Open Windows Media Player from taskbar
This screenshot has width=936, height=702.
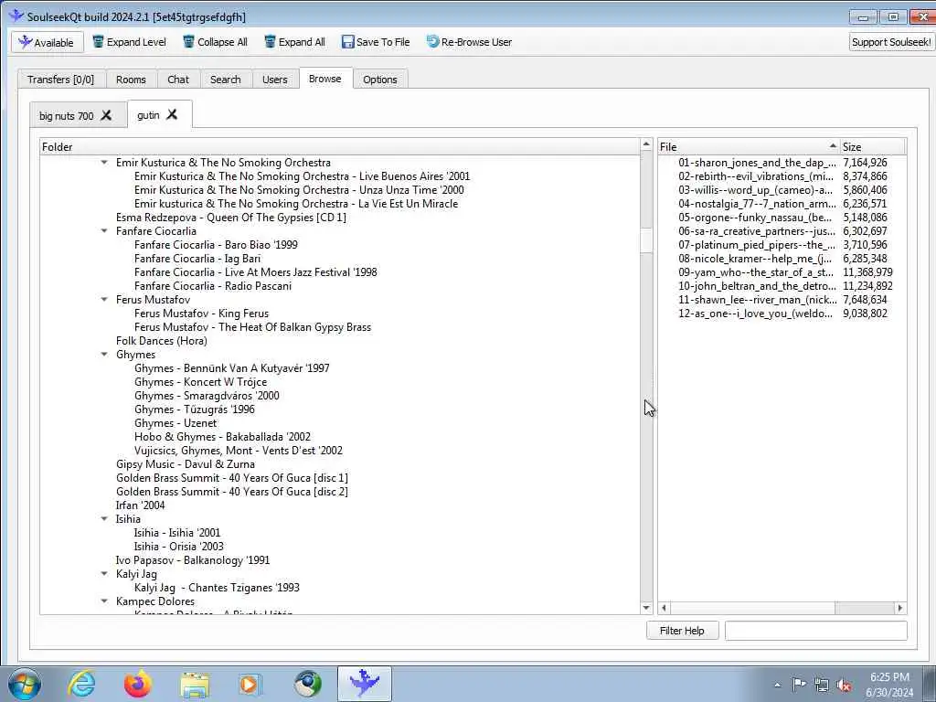point(250,684)
